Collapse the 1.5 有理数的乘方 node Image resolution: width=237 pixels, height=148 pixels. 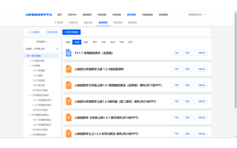click(28, 135)
